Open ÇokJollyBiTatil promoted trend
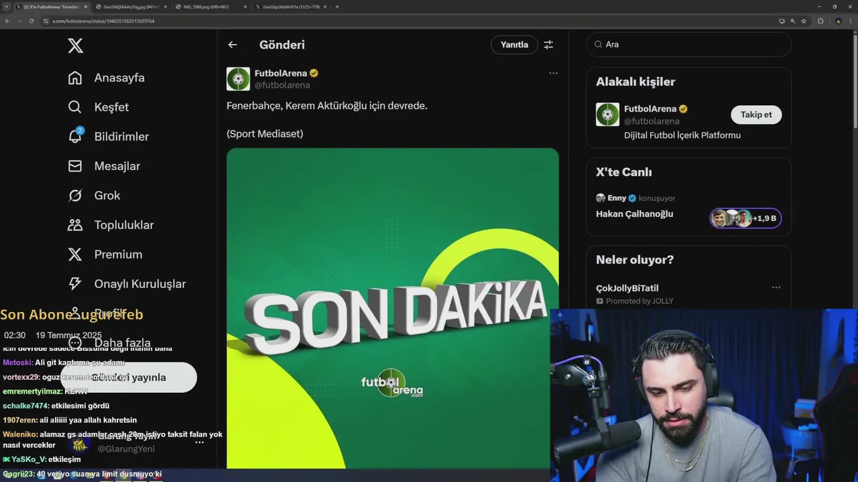This screenshot has width=858, height=482. pyautogui.click(x=627, y=288)
